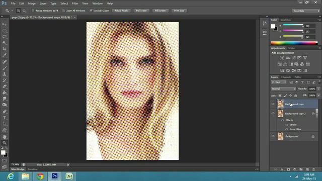The width and height of the screenshot is (322, 181).
Task: Select the Lasso tool
Action: [5, 37]
